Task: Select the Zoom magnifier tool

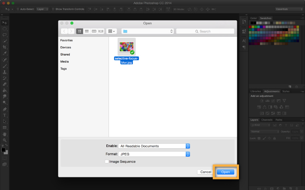Action: 5,140
